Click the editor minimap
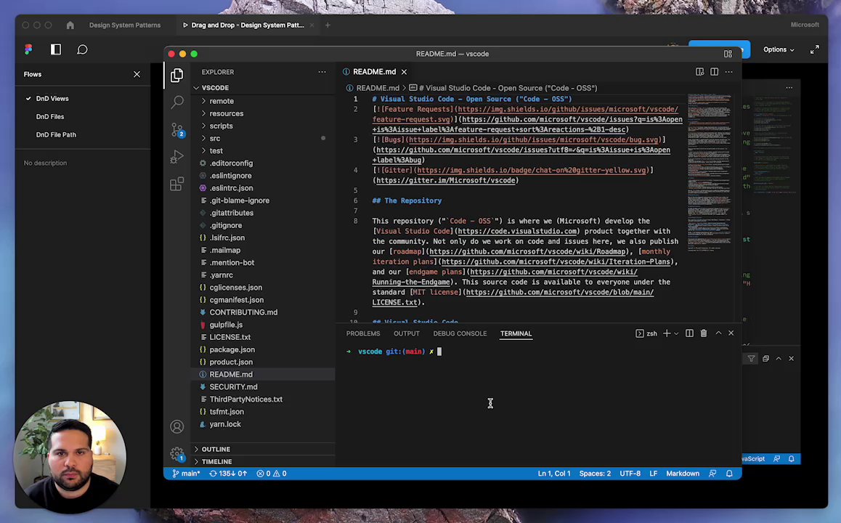The width and height of the screenshot is (841, 523). click(709, 171)
